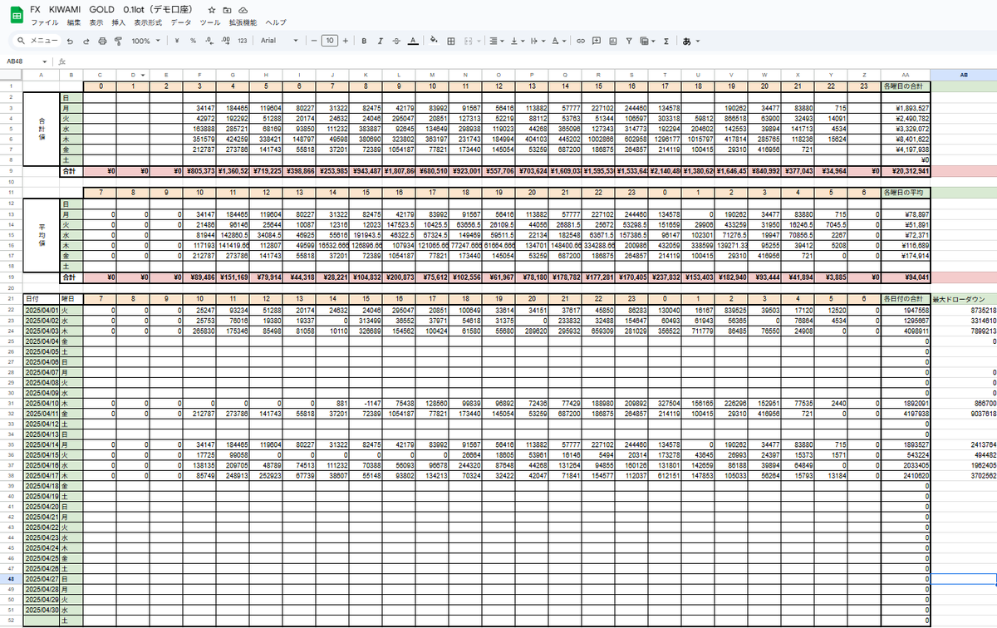997x628 pixels.
Task: Click the formula bar input
Action: pos(532,61)
